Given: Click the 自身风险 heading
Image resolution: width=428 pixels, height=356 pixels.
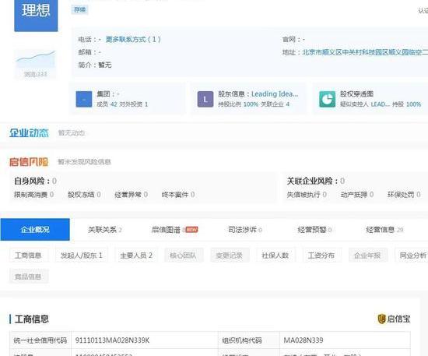Looking at the screenshot, I should 35,181.
